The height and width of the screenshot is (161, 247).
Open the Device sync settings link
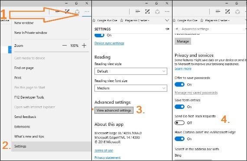coord(109,43)
